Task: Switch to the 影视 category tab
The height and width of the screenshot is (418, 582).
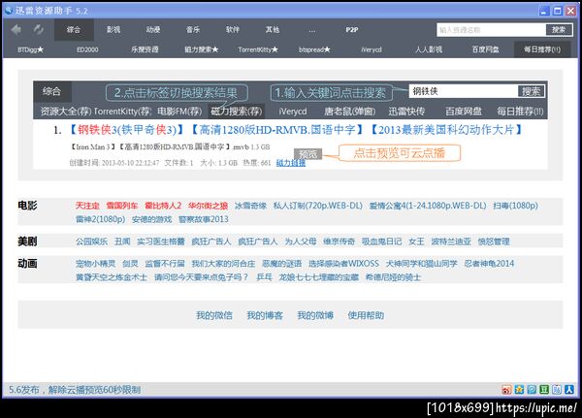Action: point(113,30)
